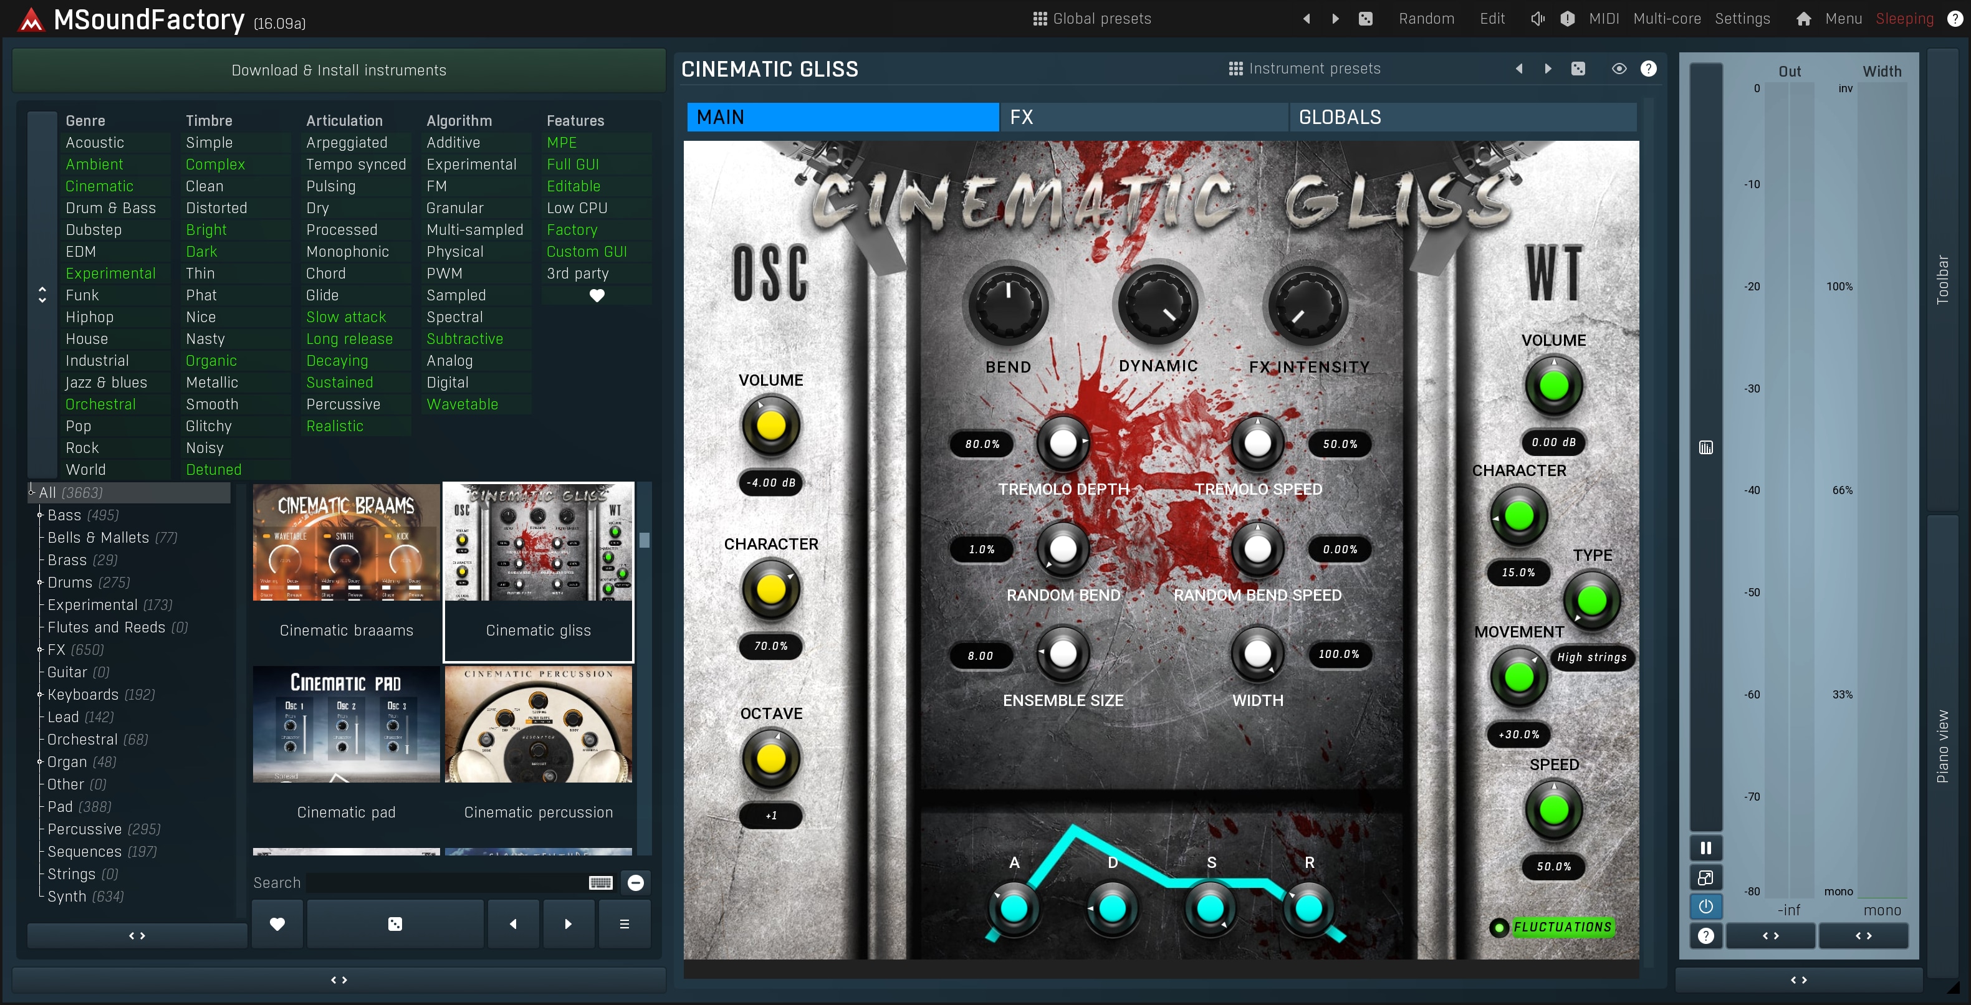Click the DYNAMIC black knob
1971x1005 pixels.
coord(1158,305)
